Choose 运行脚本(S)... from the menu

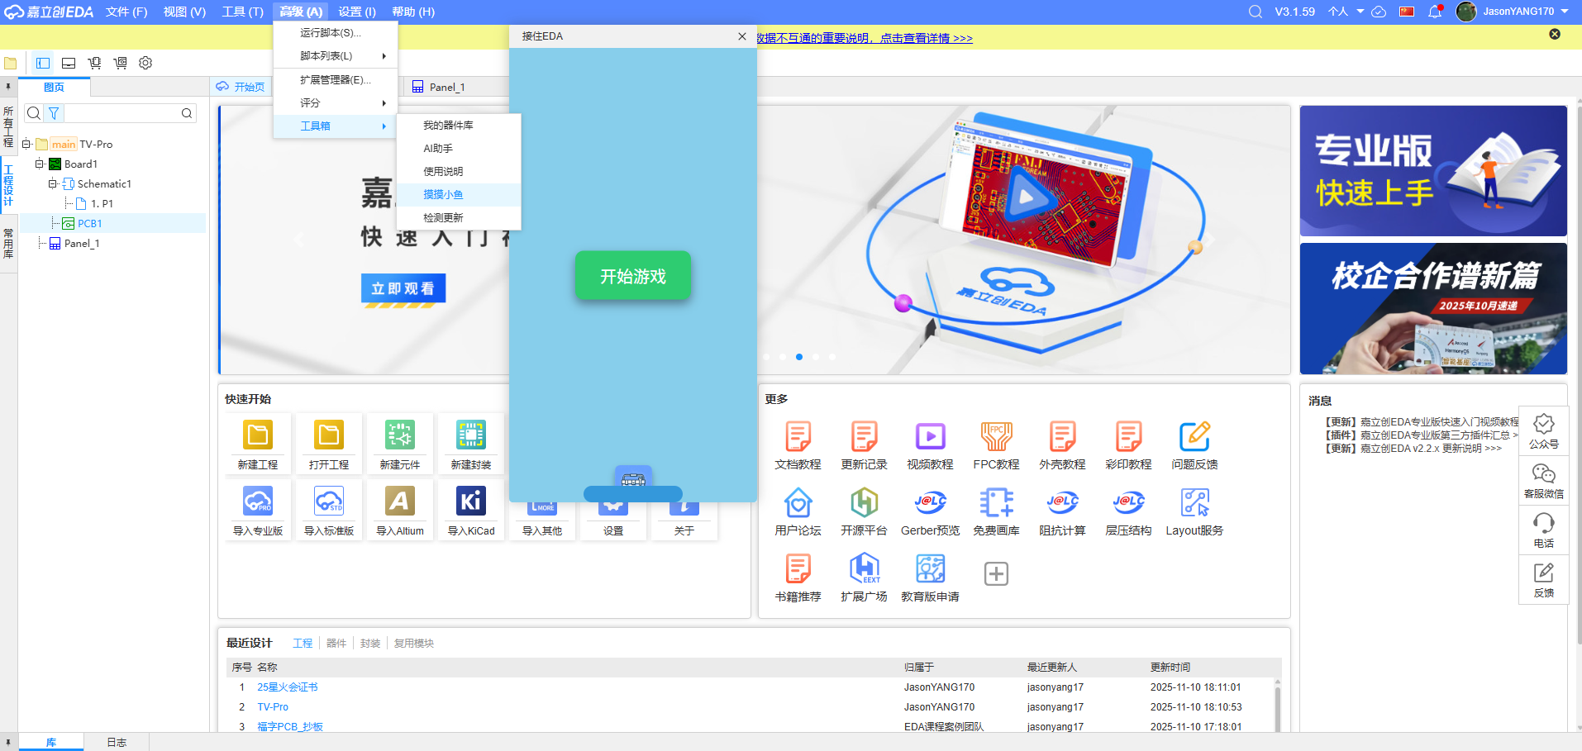tap(336, 33)
